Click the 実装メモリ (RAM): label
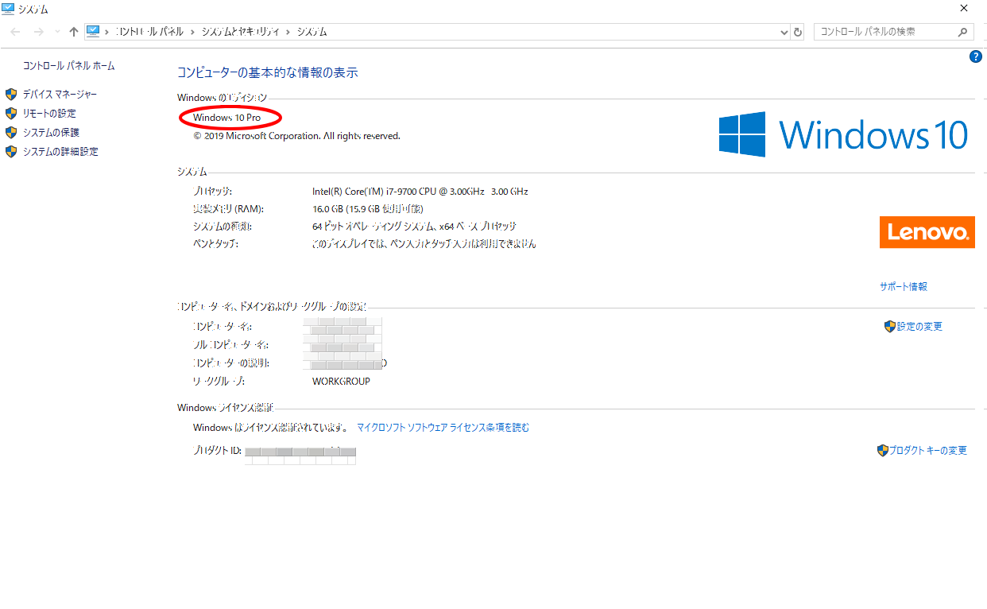987x609 pixels. 228,209
